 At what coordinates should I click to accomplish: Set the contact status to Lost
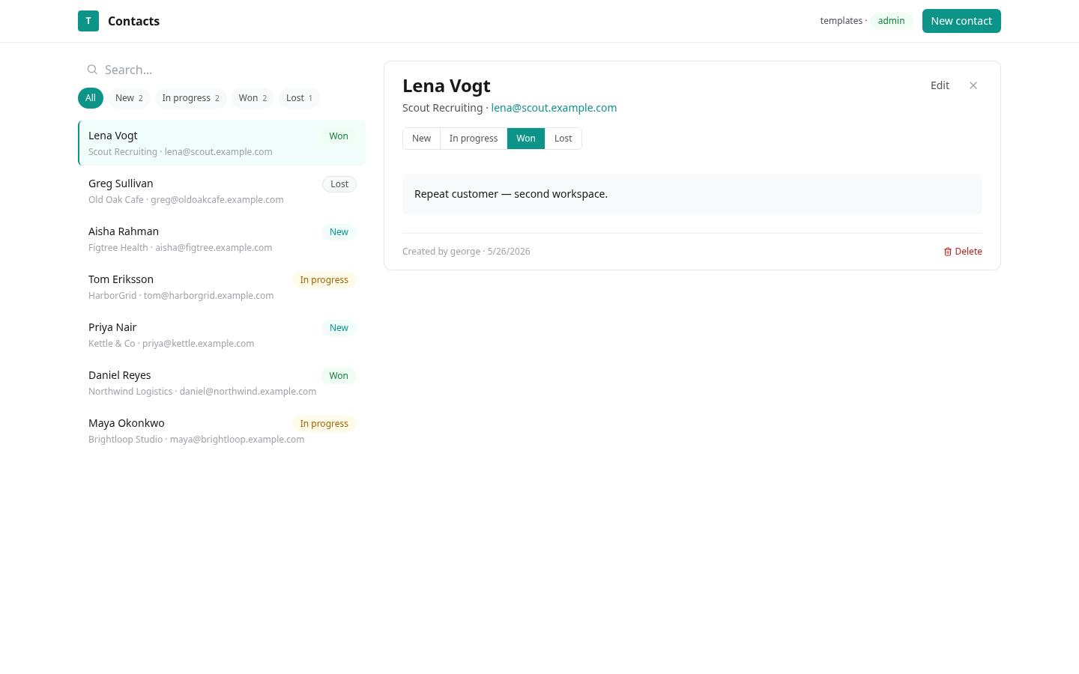563,139
